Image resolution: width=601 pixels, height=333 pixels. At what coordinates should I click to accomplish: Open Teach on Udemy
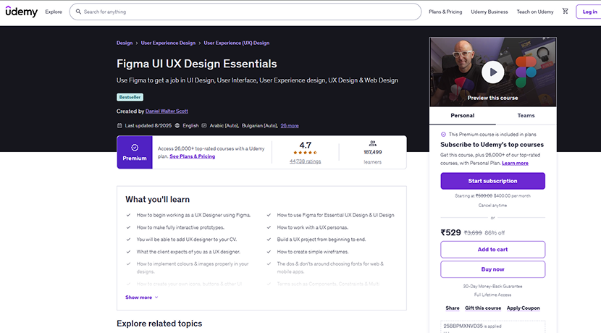(x=534, y=12)
